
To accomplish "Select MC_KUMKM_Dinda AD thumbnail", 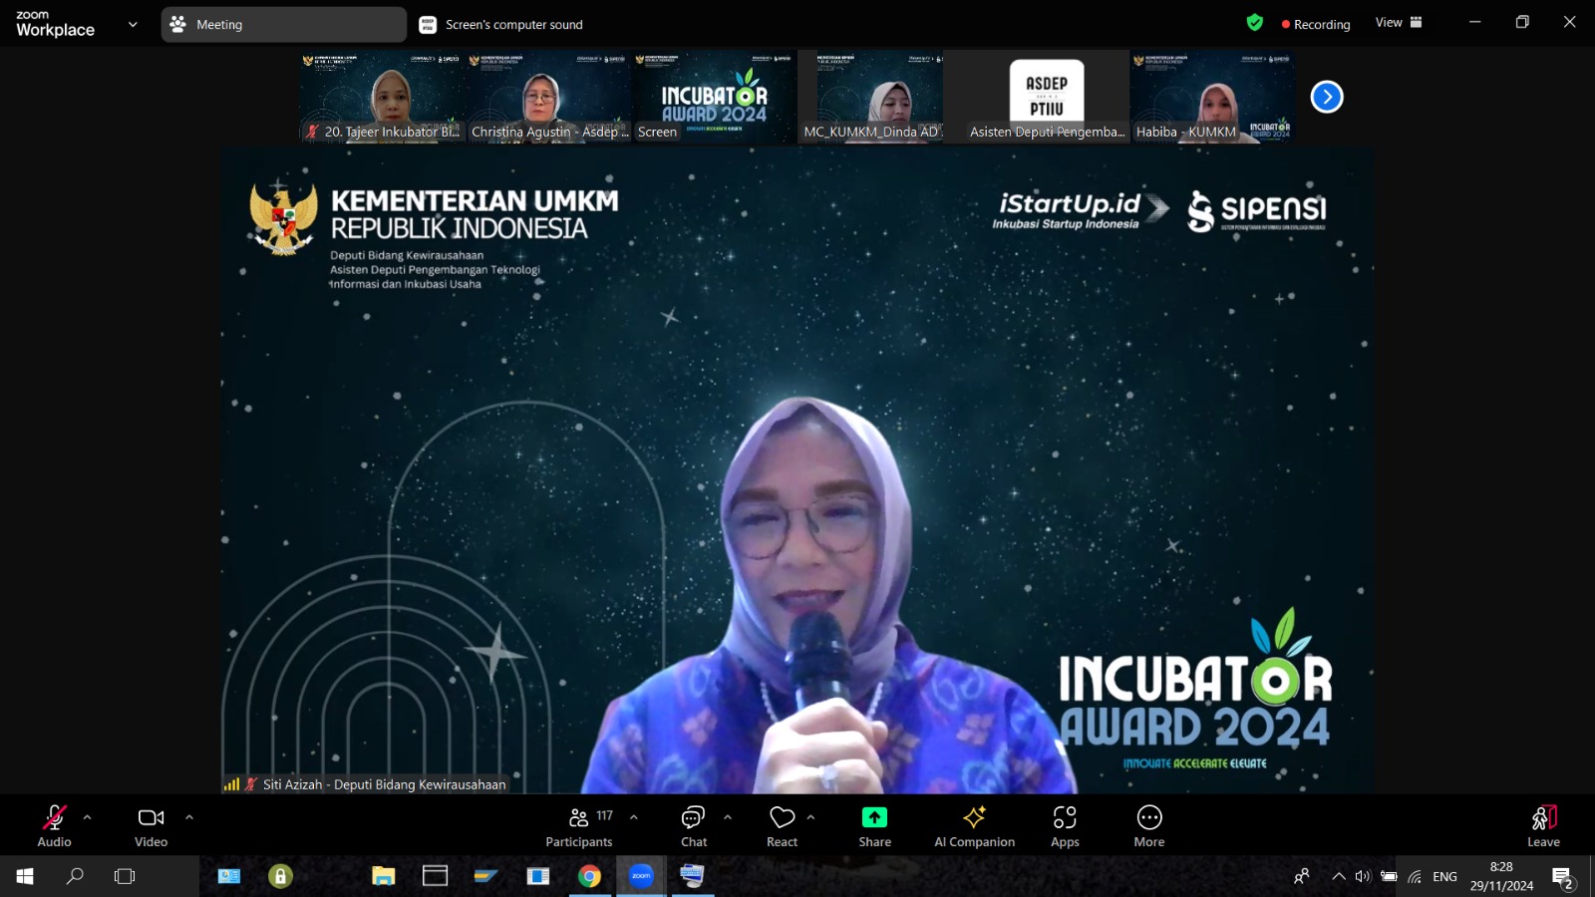I will (870, 97).
